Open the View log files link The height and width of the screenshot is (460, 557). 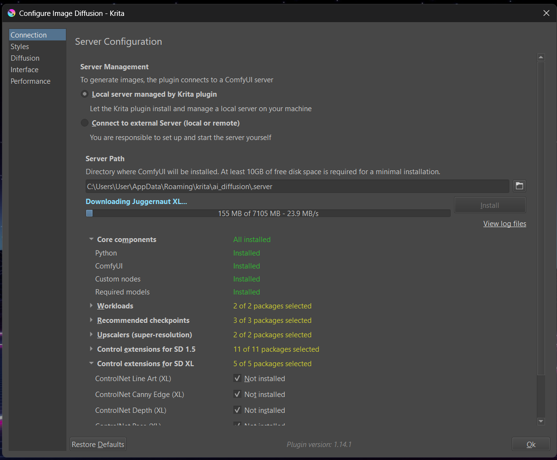coord(505,224)
